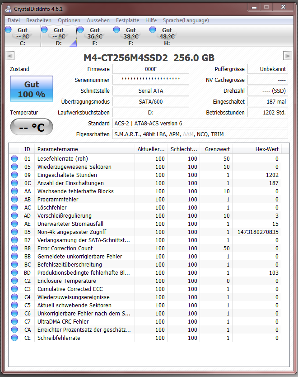The image size is (298, 377).
Task: Select drive E: disk tab at 38 °C
Action: click(131, 36)
